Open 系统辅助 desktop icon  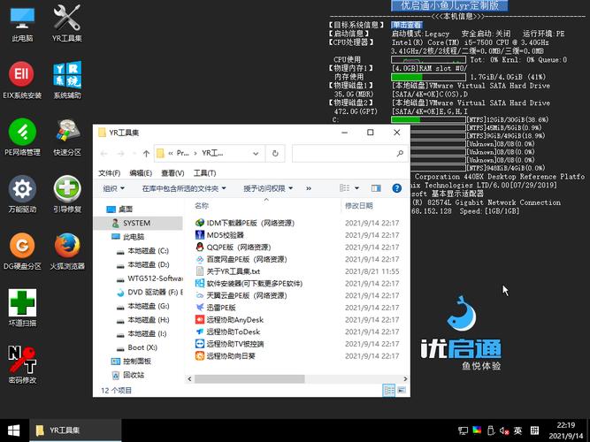coord(67,80)
